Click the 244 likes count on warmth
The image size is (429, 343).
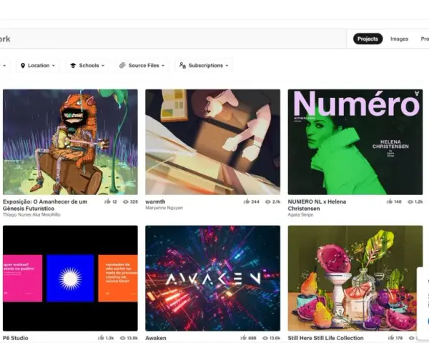point(255,202)
